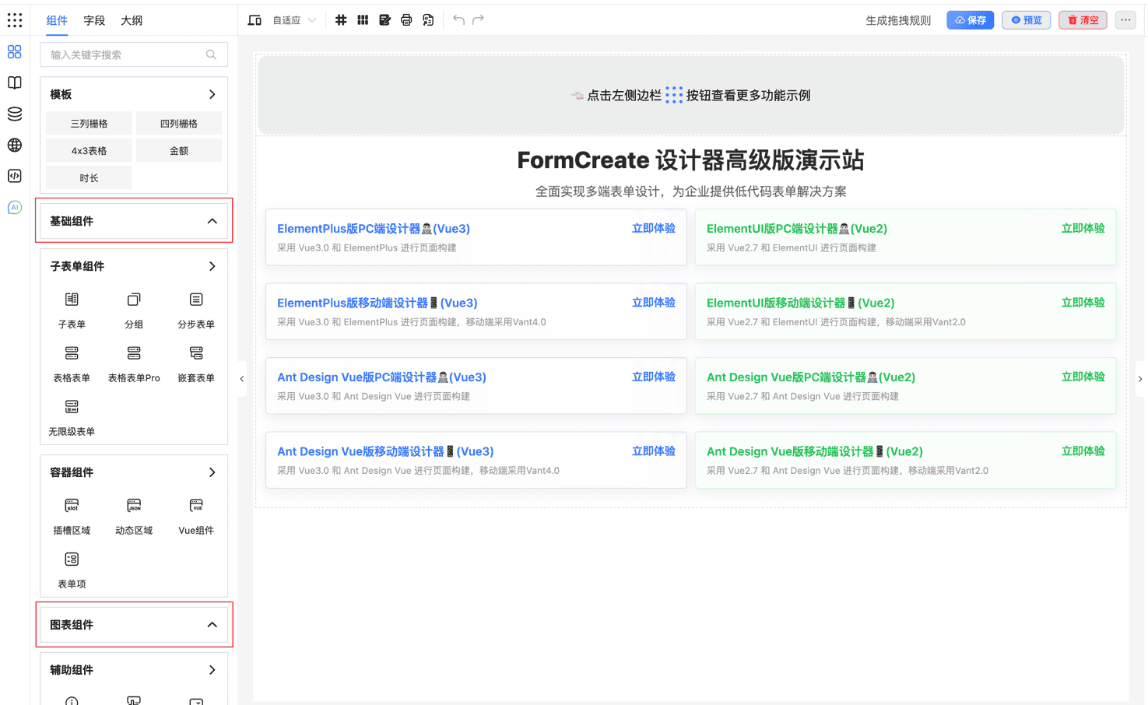Click the device preview icon beside 自适应

(x=255, y=20)
